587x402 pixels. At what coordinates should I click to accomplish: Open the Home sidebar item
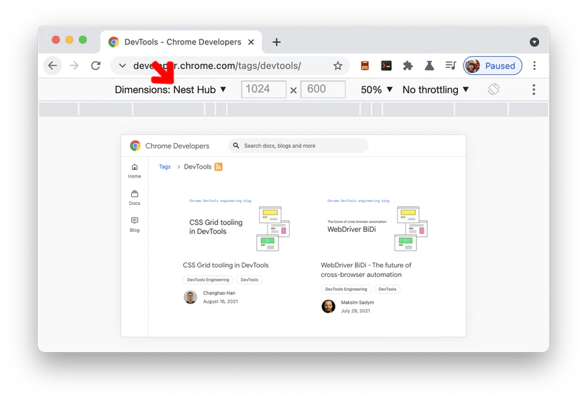pyautogui.click(x=135, y=171)
